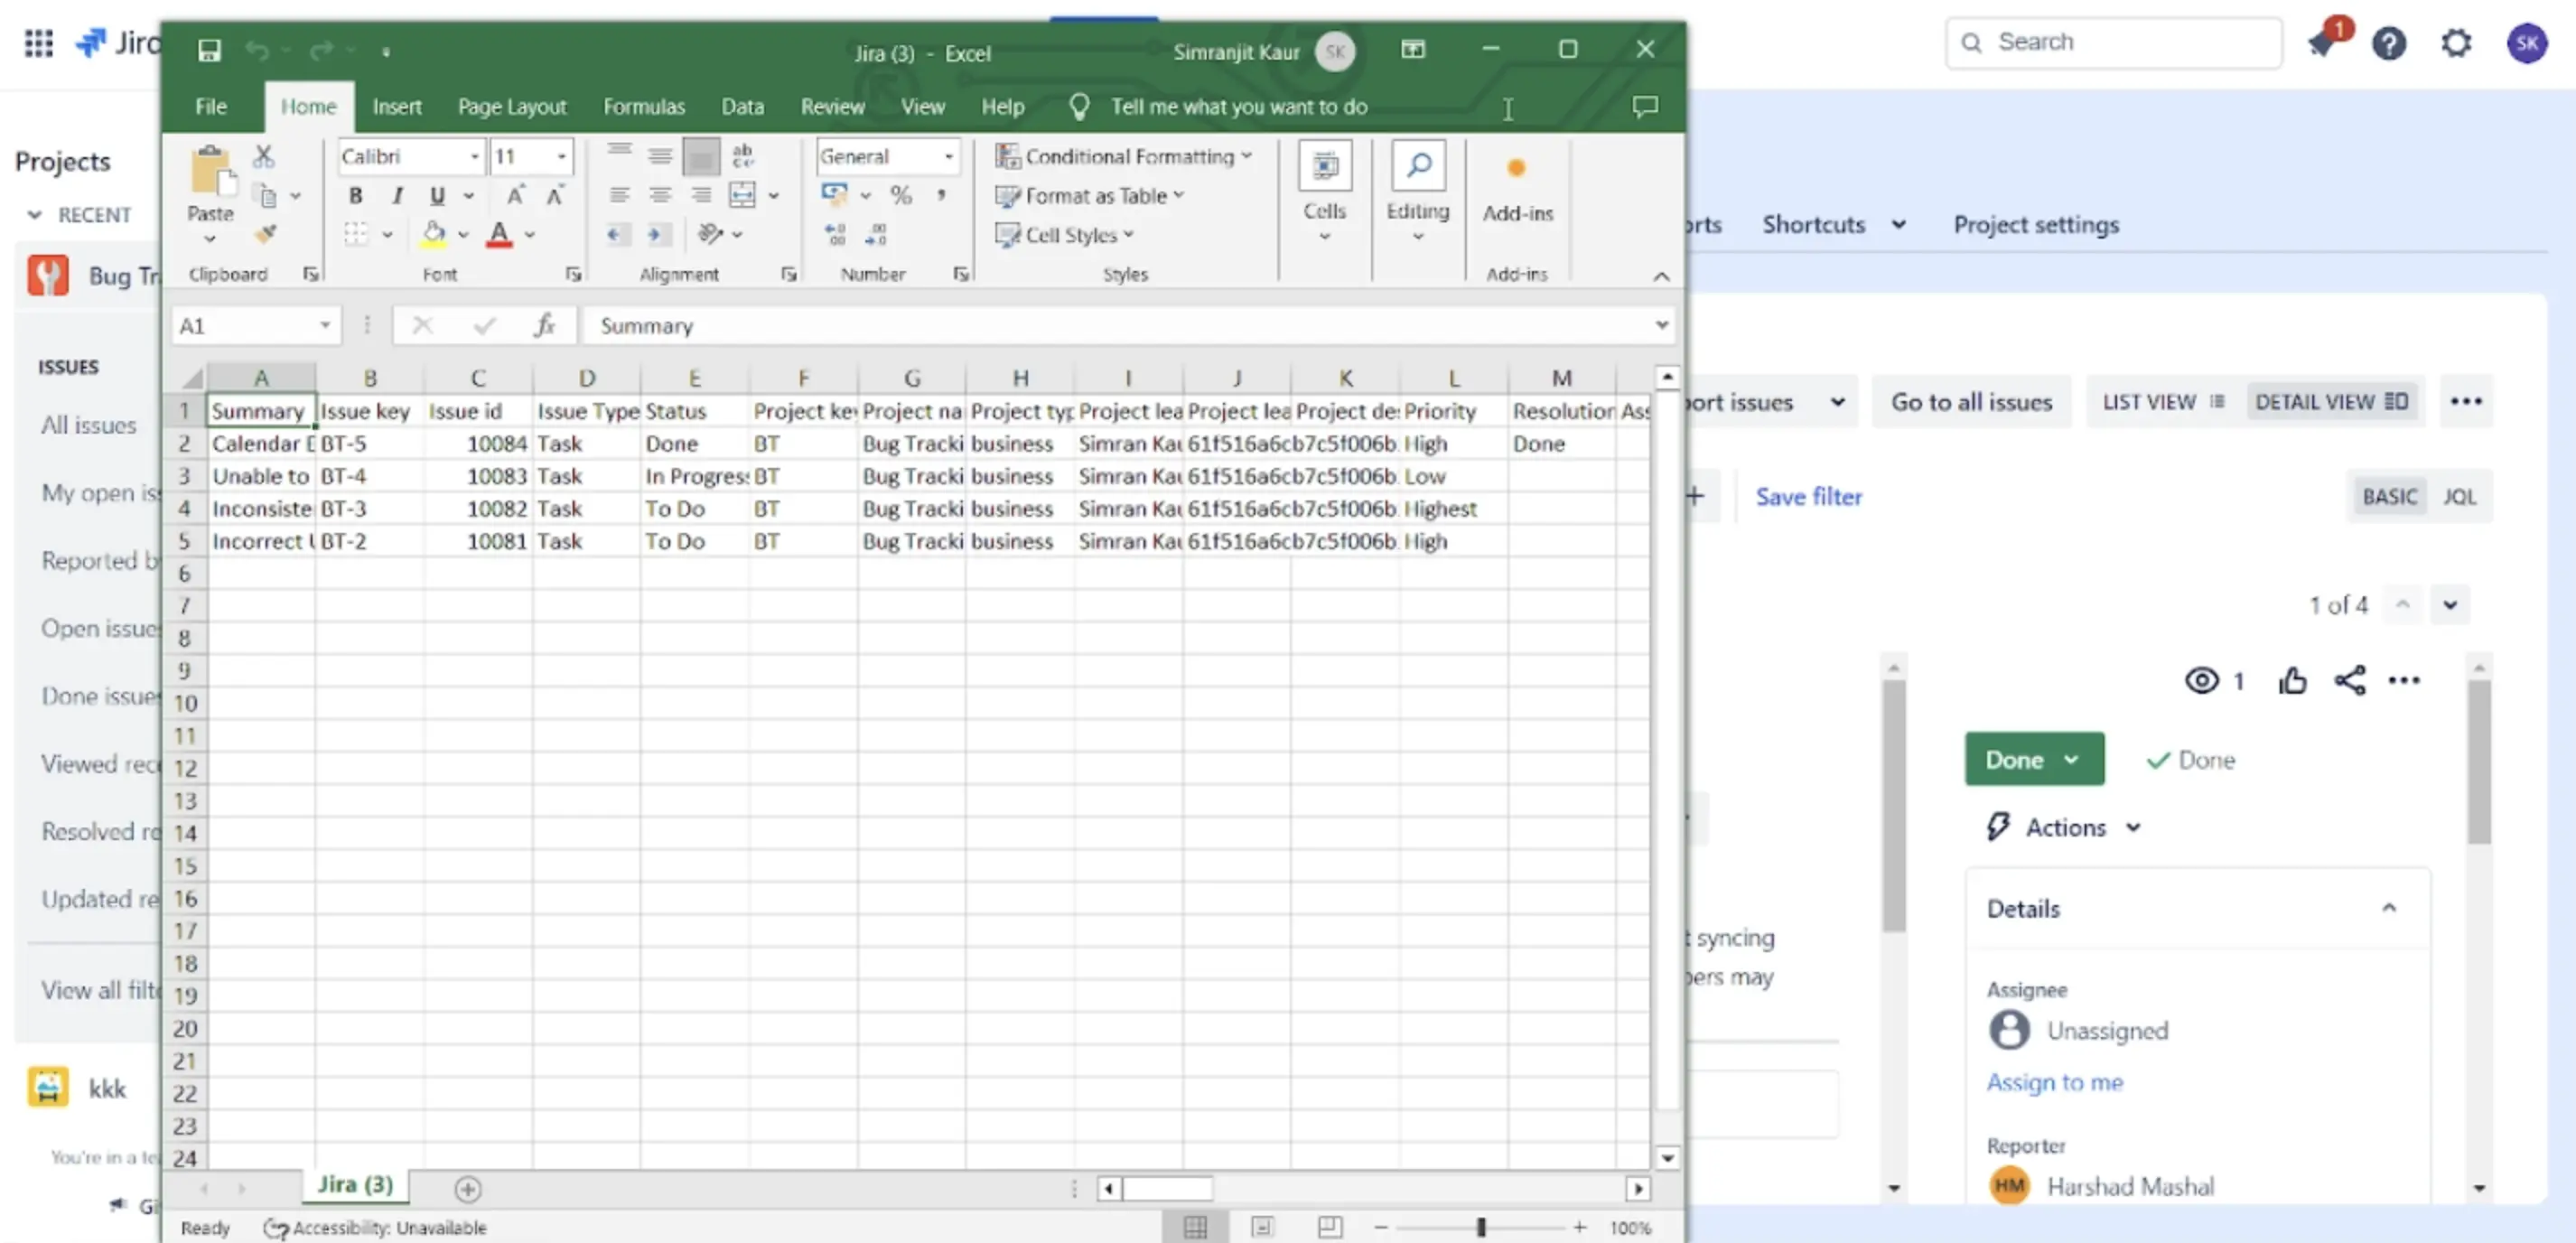This screenshot has height=1243, width=2576.
Task: Open Conditional Formatting dropdown
Action: pyautogui.click(x=1123, y=156)
